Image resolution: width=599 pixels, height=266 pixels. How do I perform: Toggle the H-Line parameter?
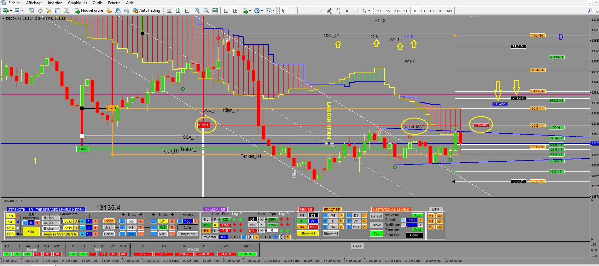tap(51, 218)
